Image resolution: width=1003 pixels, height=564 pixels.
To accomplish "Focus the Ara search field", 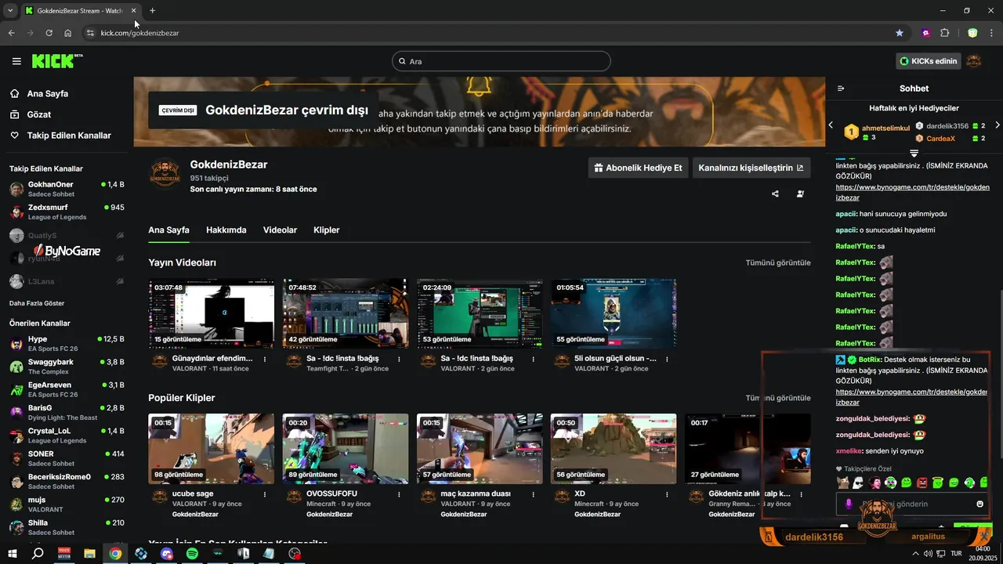I will (x=501, y=61).
